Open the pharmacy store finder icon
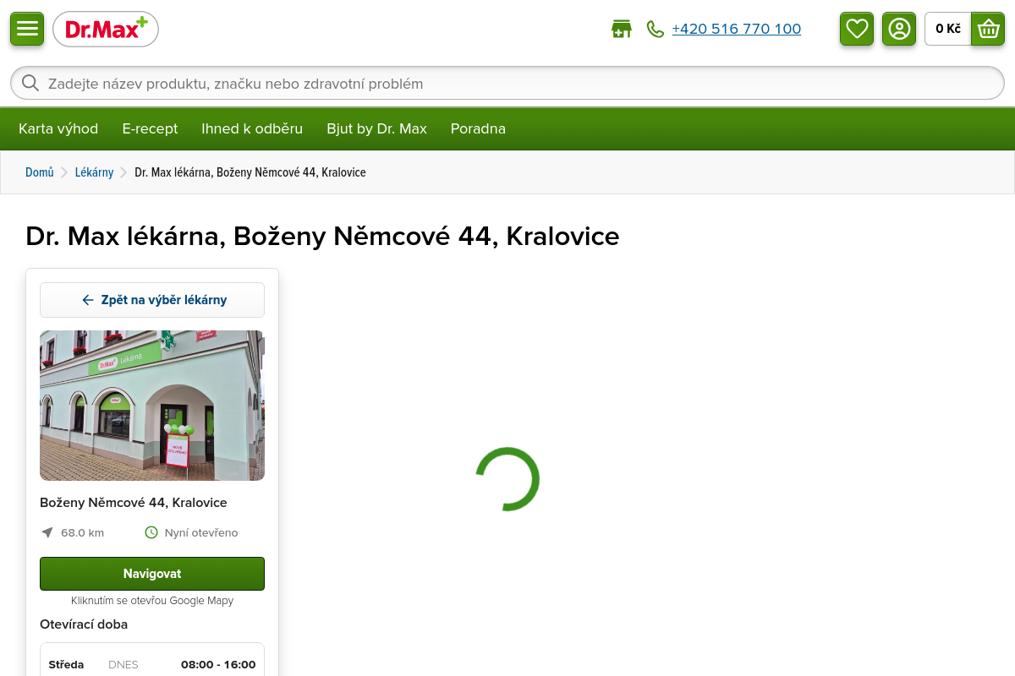 (x=622, y=29)
